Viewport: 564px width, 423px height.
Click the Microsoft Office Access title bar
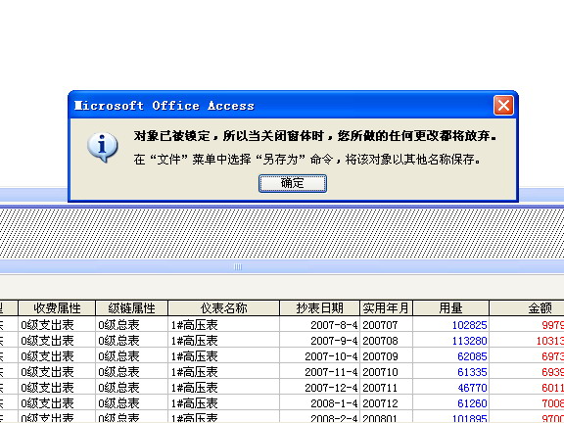point(281,106)
